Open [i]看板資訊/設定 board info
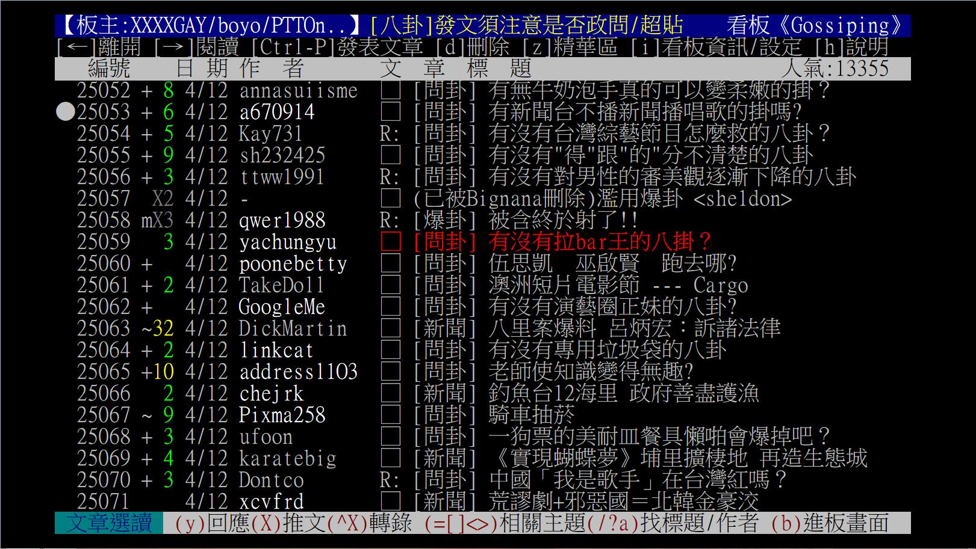The height and width of the screenshot is (549, 976). pyautogui.click(x=716, y=47)
